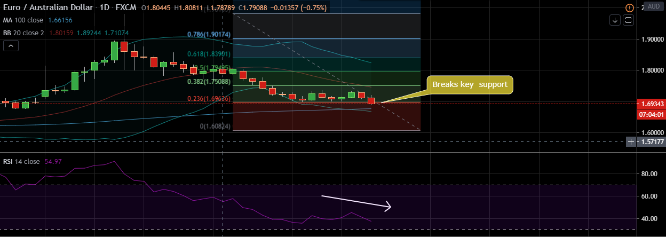The image size is (666, 237).
Task: Collapse the indicator legend with the chevron
Action: coord(11,46)
